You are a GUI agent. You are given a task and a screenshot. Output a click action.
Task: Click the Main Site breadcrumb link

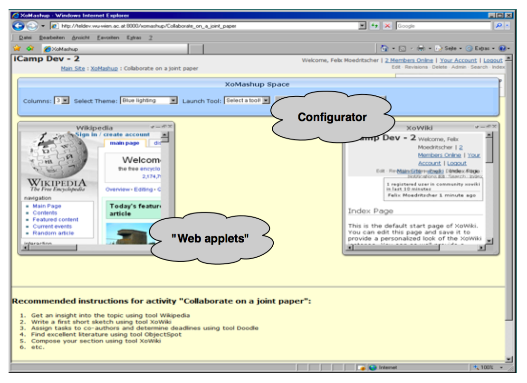(x=73, y=68)
